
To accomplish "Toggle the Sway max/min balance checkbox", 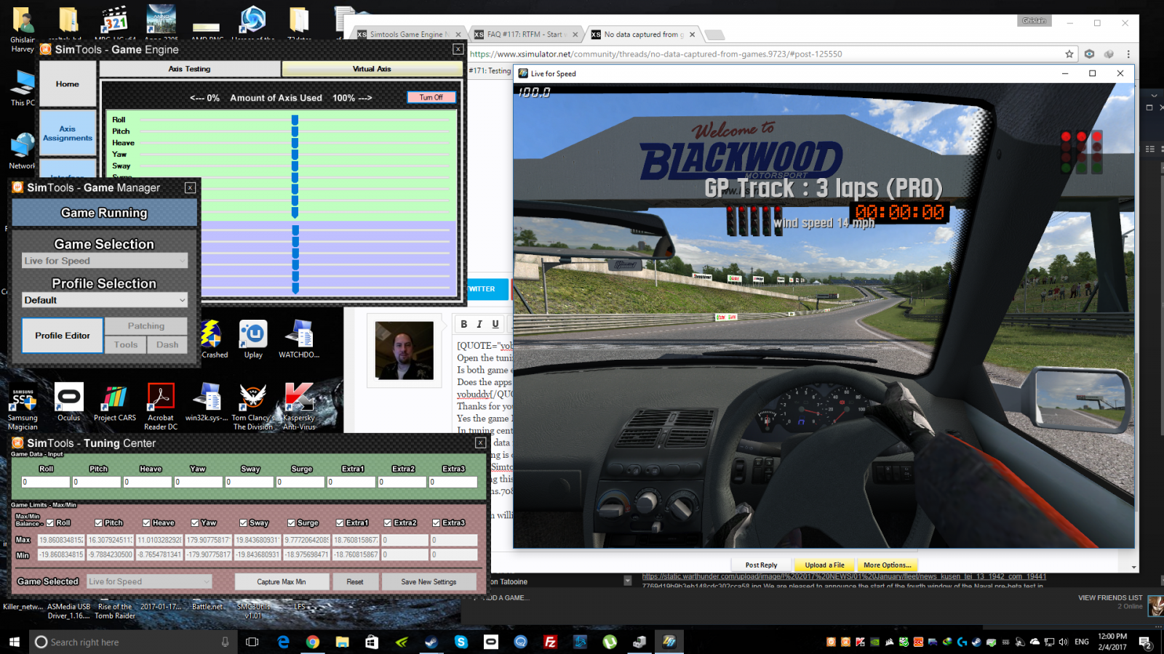I will point(243,522).
